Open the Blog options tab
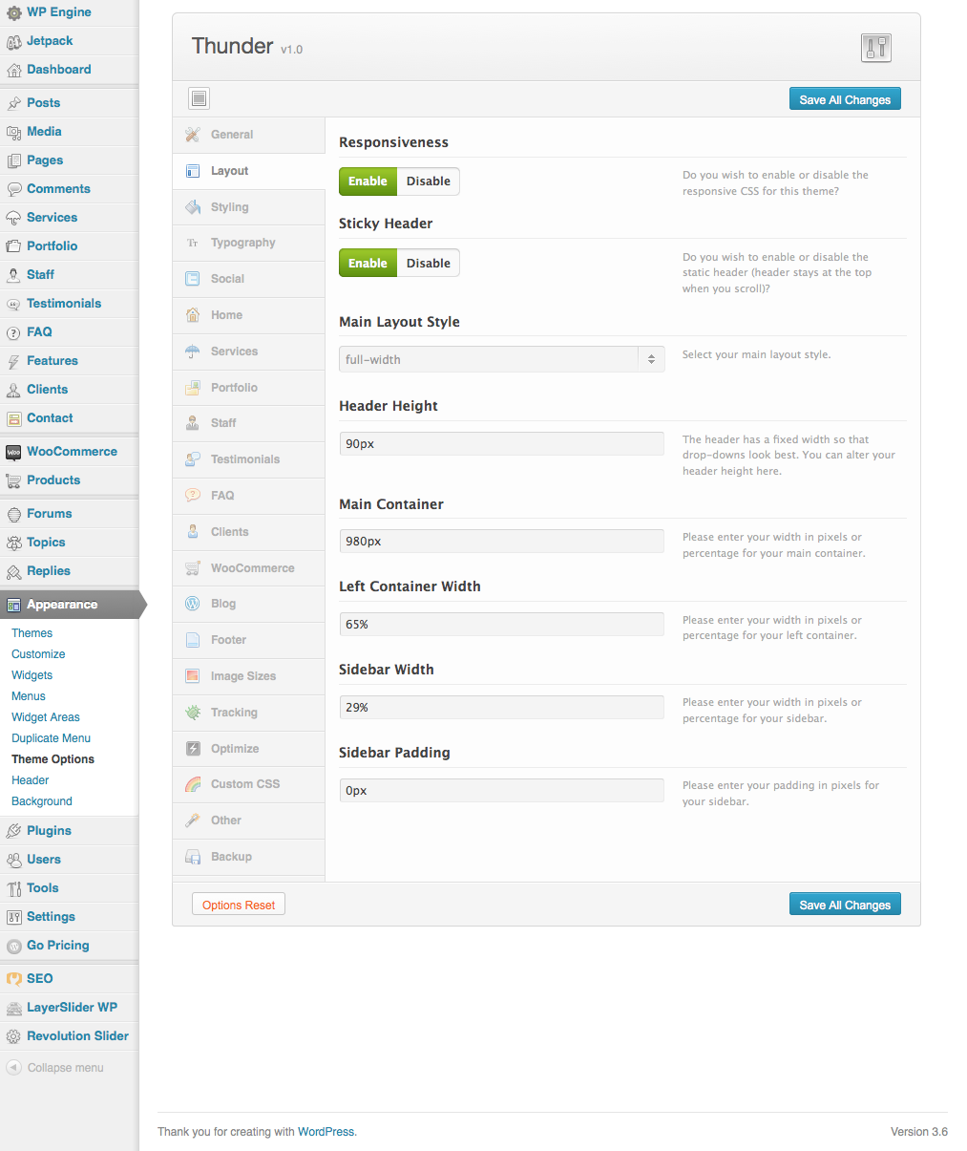Image resolution: width=967 pixels, height=1151 pixels. [249, 604]
